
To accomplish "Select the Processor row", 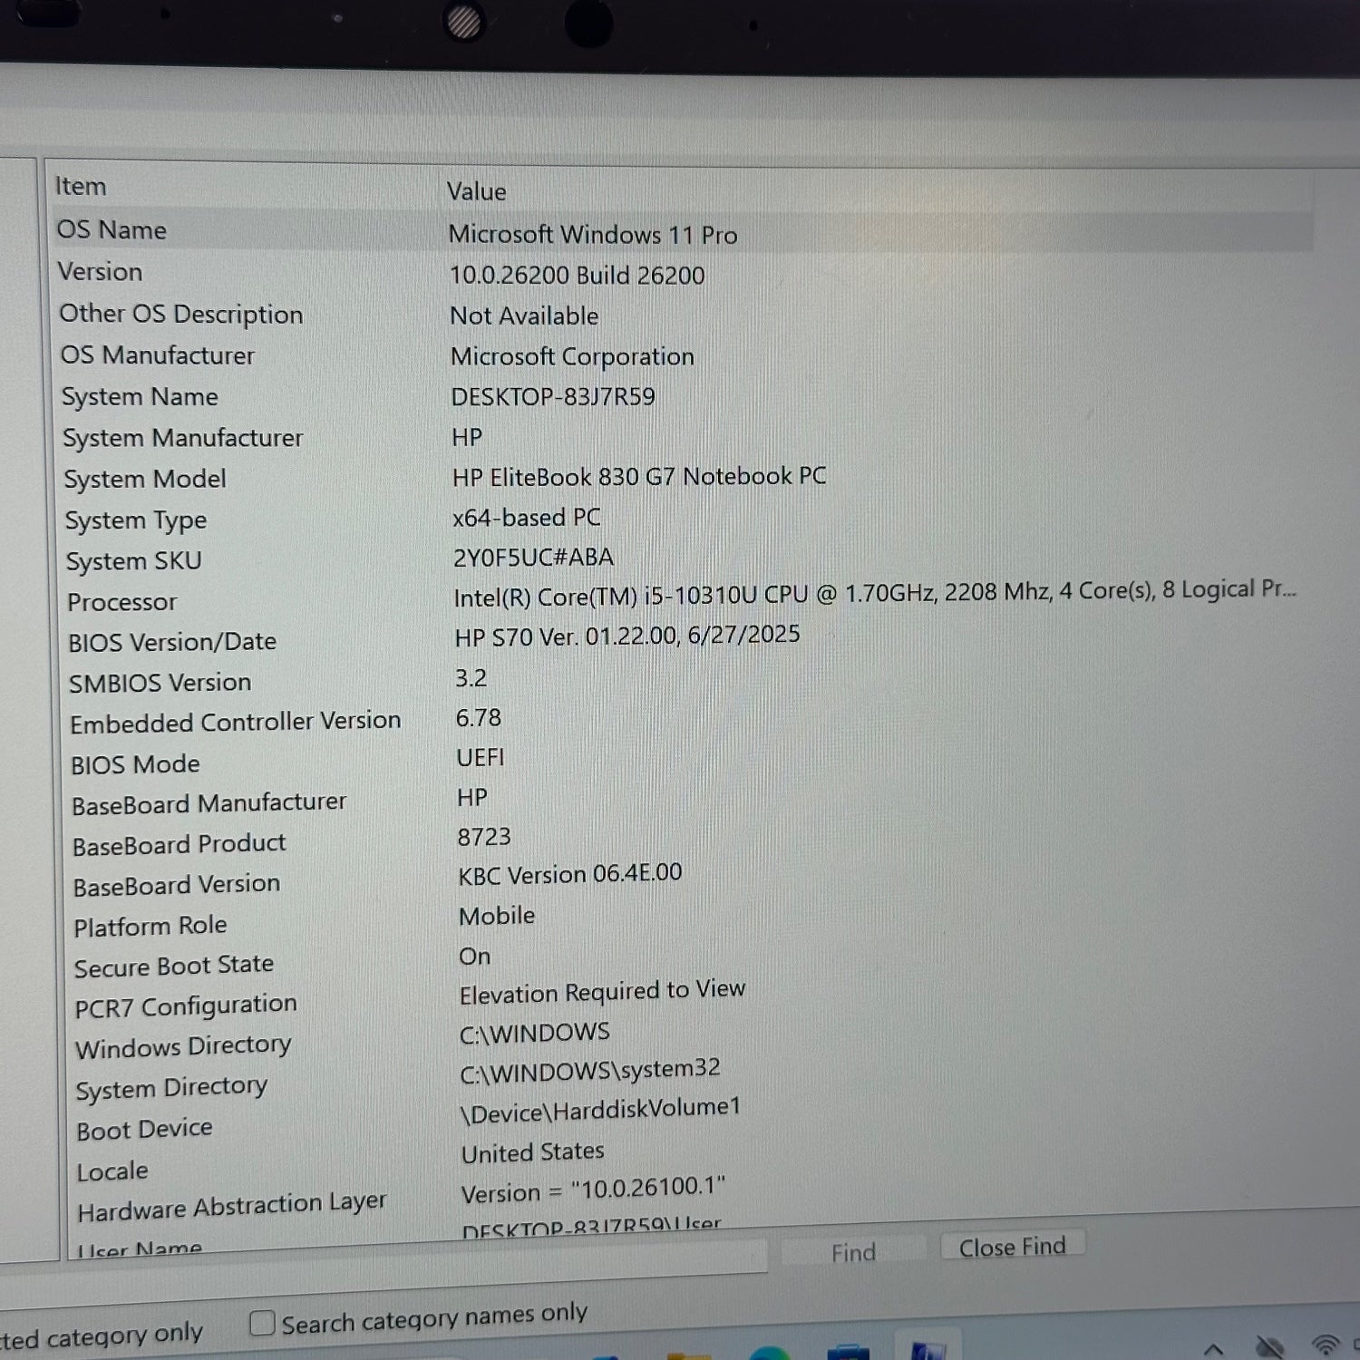I will pos(122,602).
